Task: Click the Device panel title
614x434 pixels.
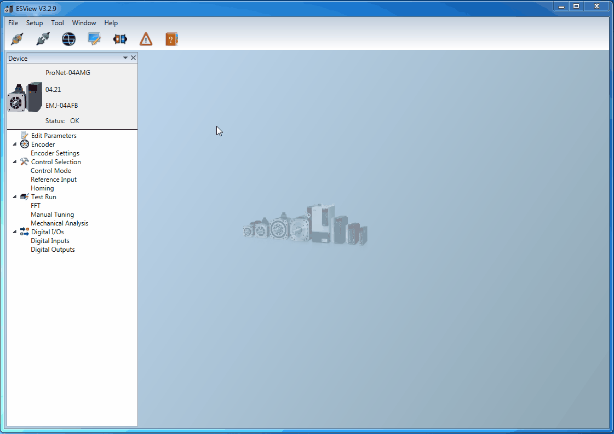Action: coord(18,59)
